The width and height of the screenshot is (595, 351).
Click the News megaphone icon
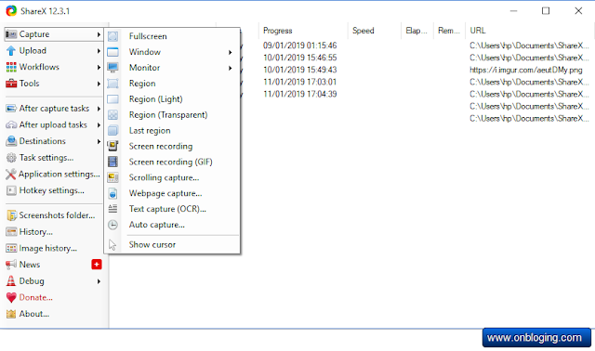click(11, 265)
